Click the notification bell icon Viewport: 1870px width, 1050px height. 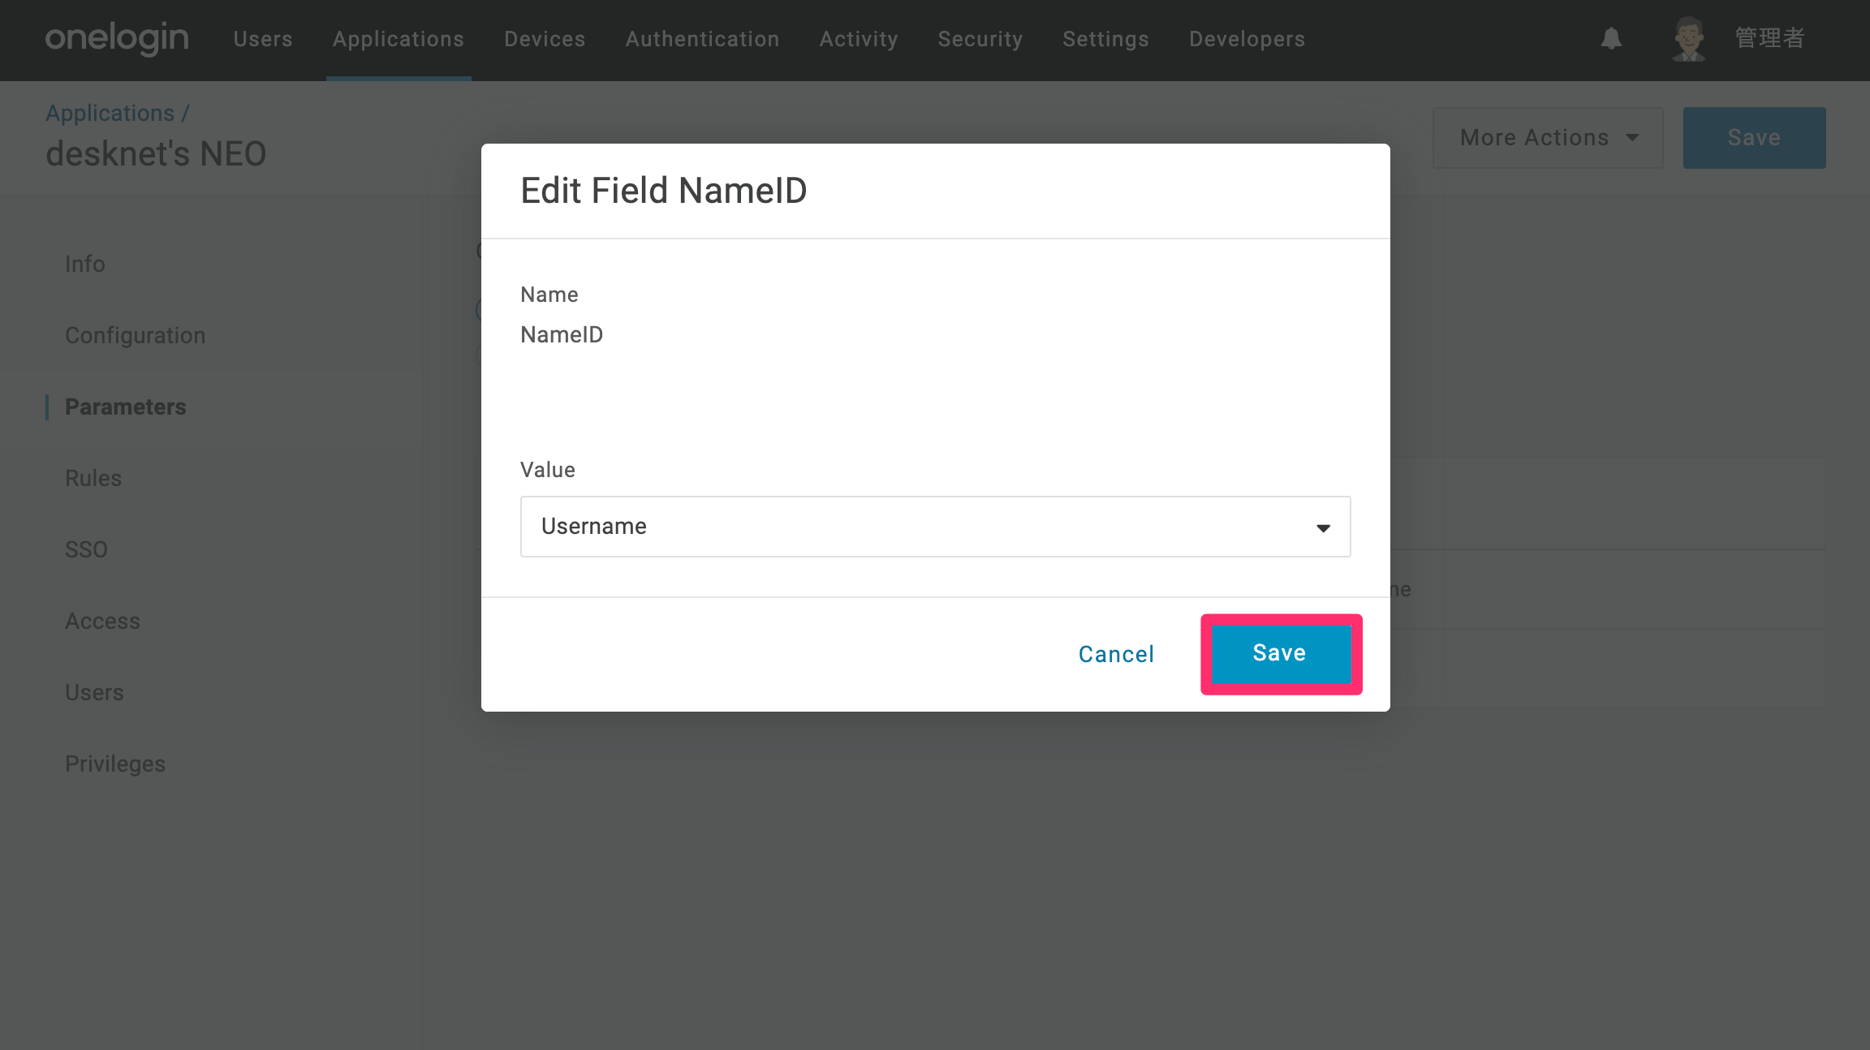pos(1611,38)
